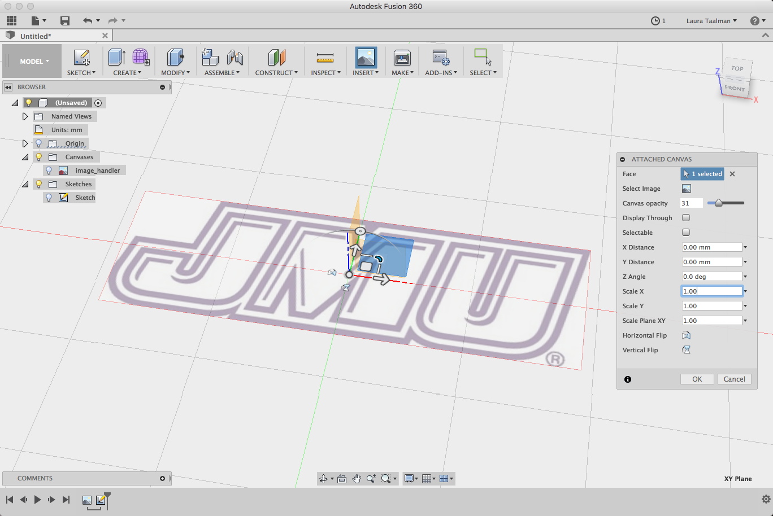
Task: Click the 1 selected Face button
Action: click(x=702, y=174)
